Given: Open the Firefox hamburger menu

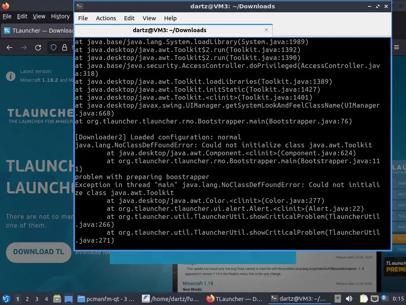Looking at the screenshot, I should [396, 47].
